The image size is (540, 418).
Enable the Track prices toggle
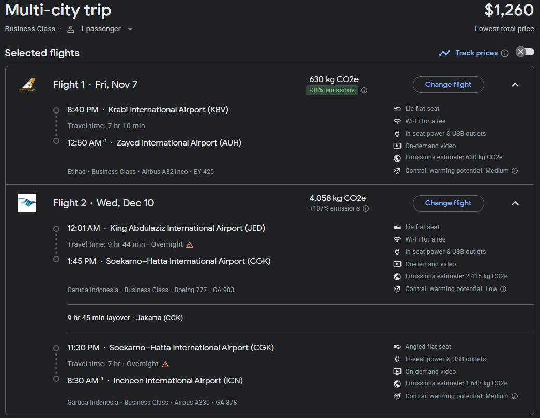click(x=524, y=52)
